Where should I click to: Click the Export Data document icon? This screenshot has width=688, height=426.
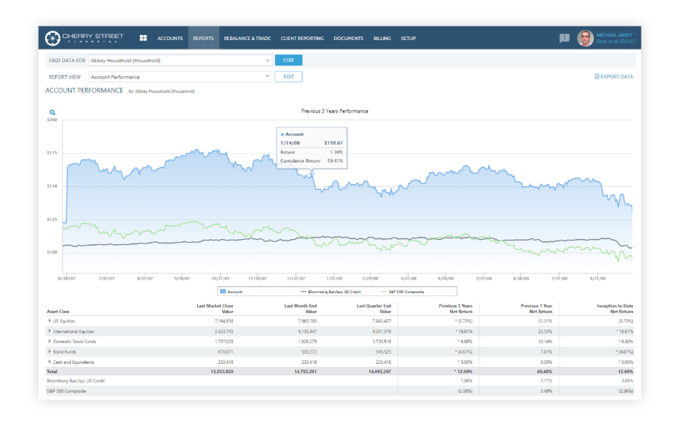[x=597, y=76]
